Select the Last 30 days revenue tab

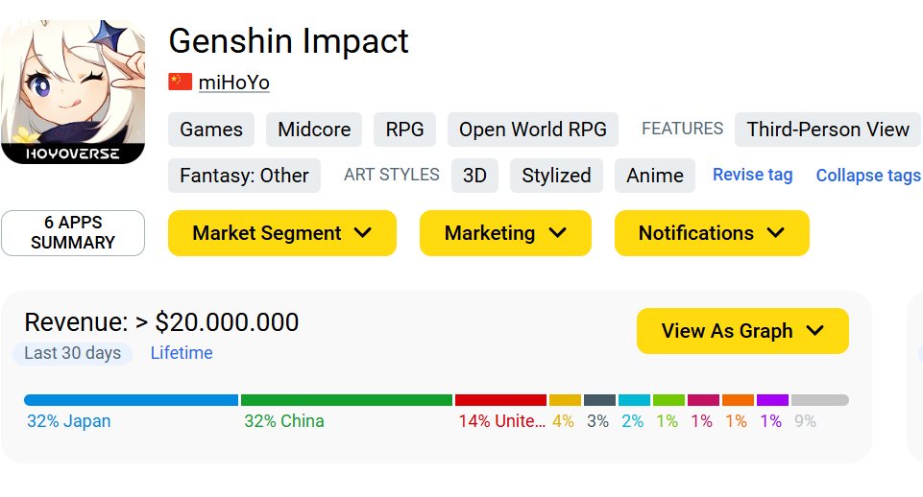pos(73,353)
